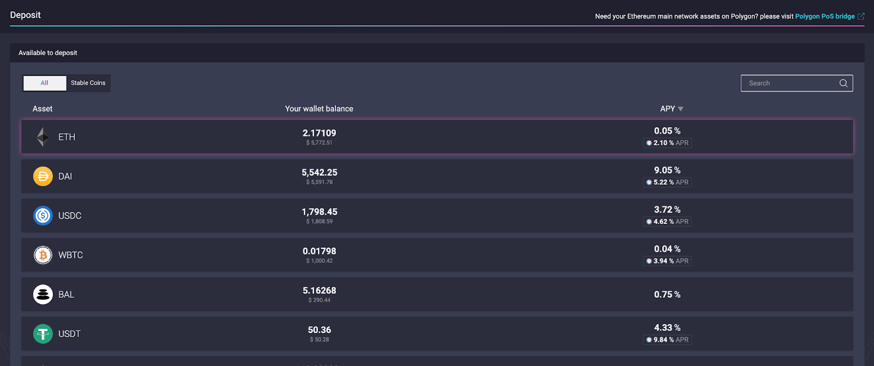
Task: Click the ETH dollar value $ 5,772.51
Action: click(320, 143)
